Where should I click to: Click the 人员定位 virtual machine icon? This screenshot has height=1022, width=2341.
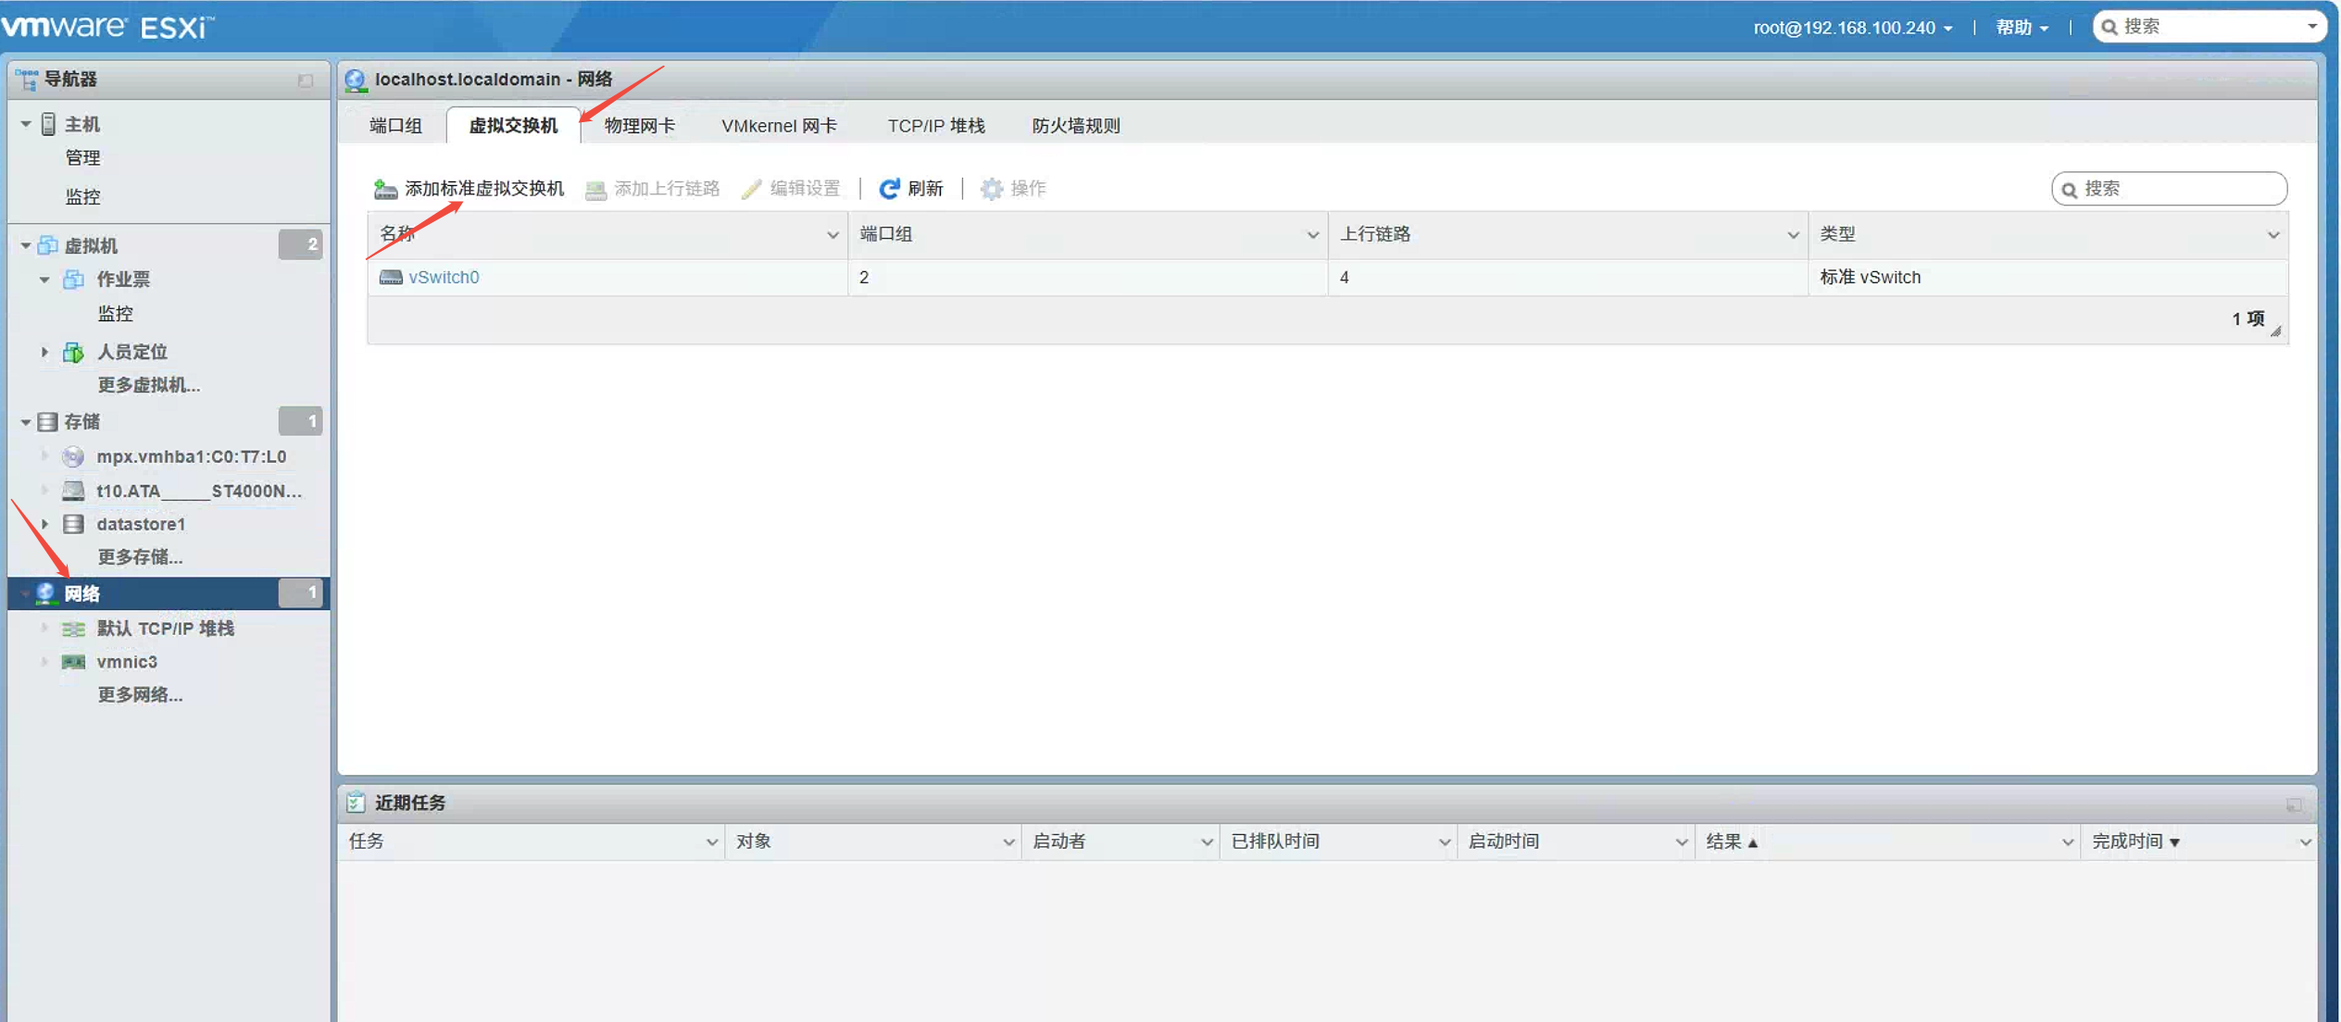coord(73,352)
